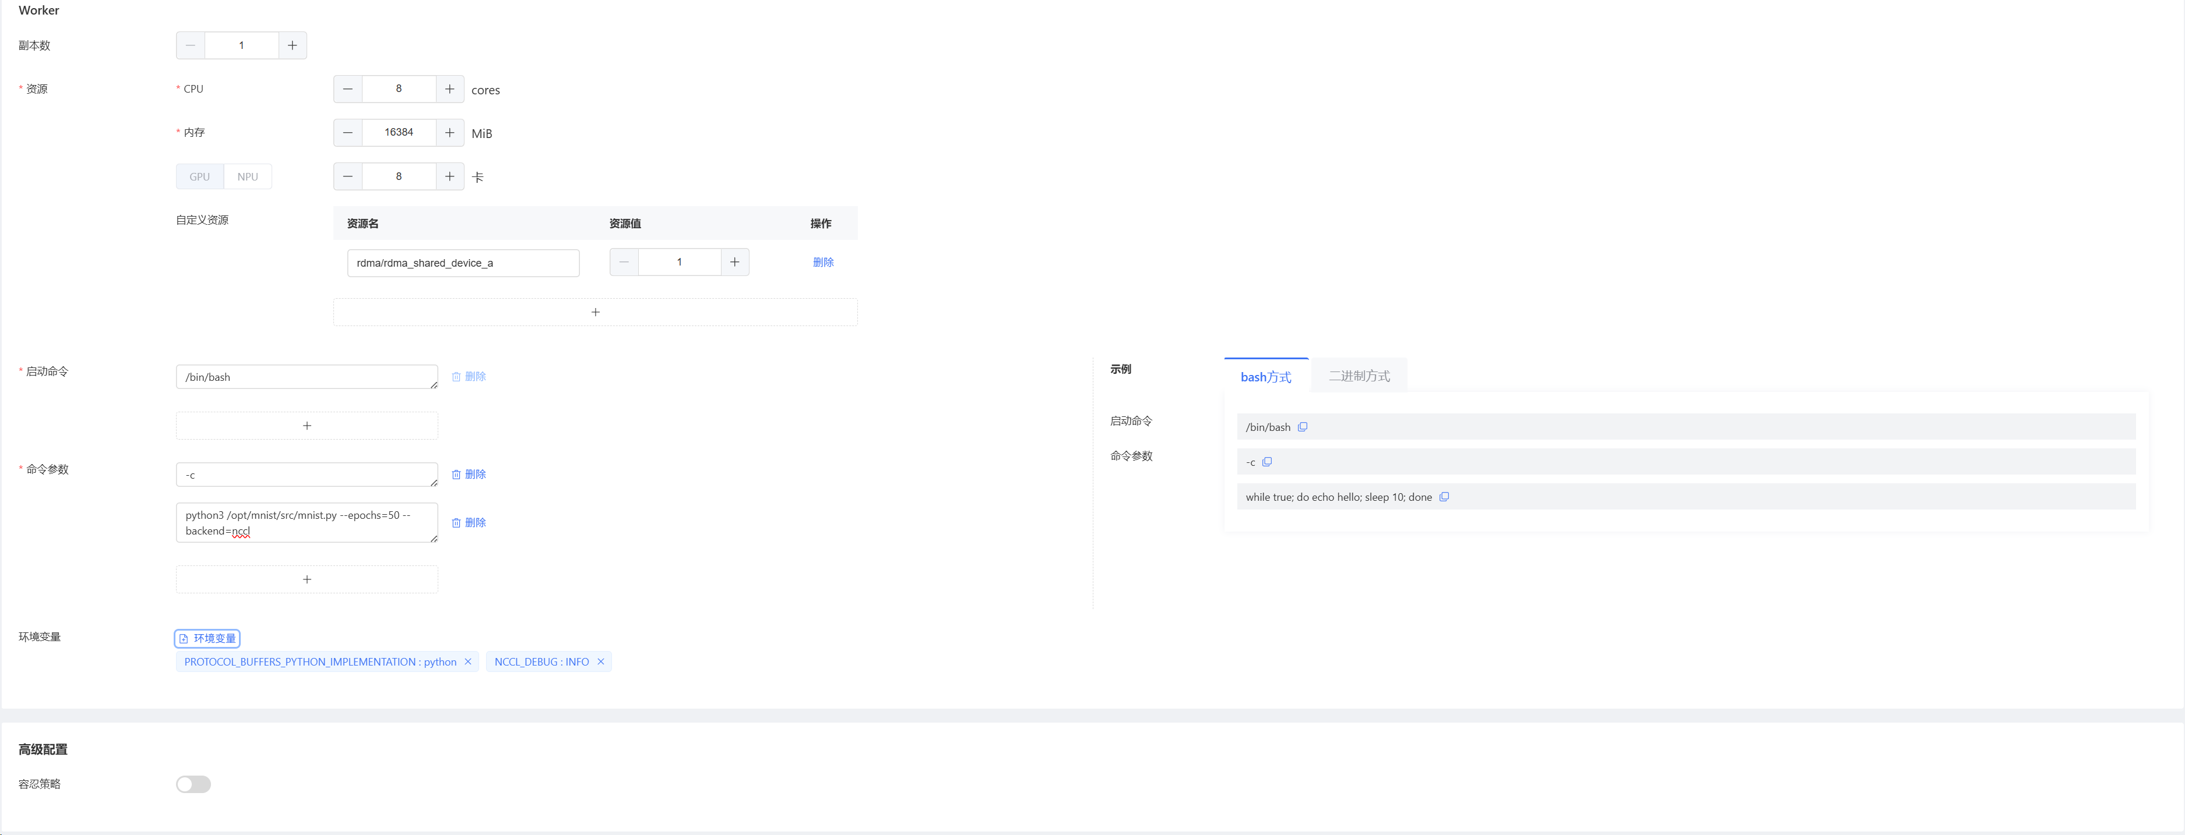Click 删除 link for rdma custom resource
The height and width of the screenshot is (835, 2185).
tap(823, 263)
